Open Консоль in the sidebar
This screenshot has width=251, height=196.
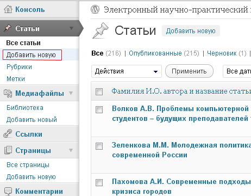click(30, 9)
